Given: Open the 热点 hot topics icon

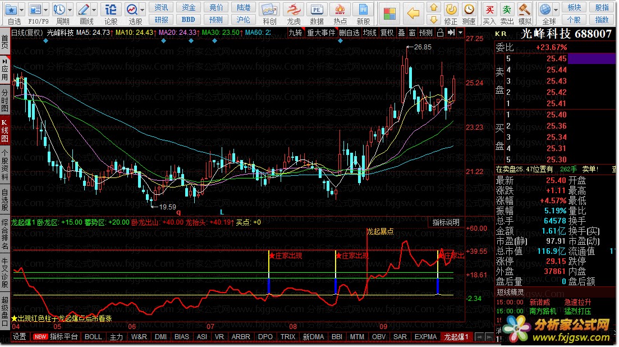Looking at the screenshot, I should click(340, 10).
